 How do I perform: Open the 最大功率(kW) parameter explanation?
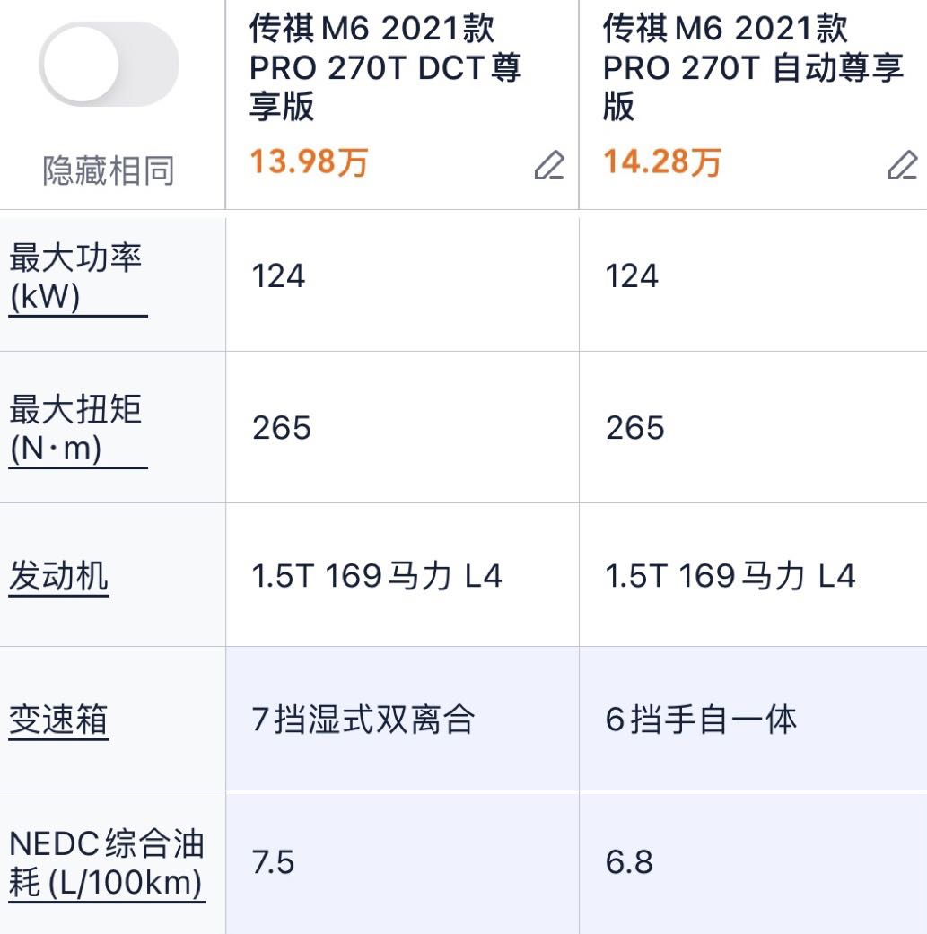77,277
